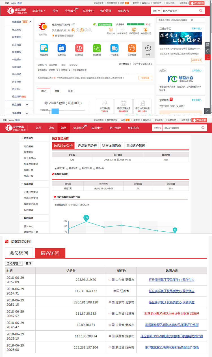Open the orange 买家留言 message icon

click(132, 48)
